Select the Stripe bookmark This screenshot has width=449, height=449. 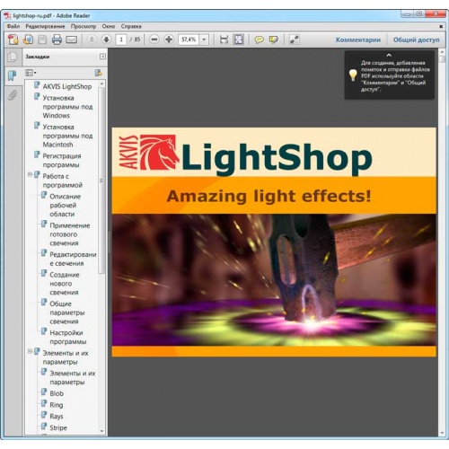coord(58,427)
